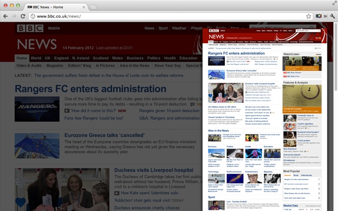Open Have Your Say in the sub-navigation
The height and width of the screenshot is (211, 338).
coord(167,65)
